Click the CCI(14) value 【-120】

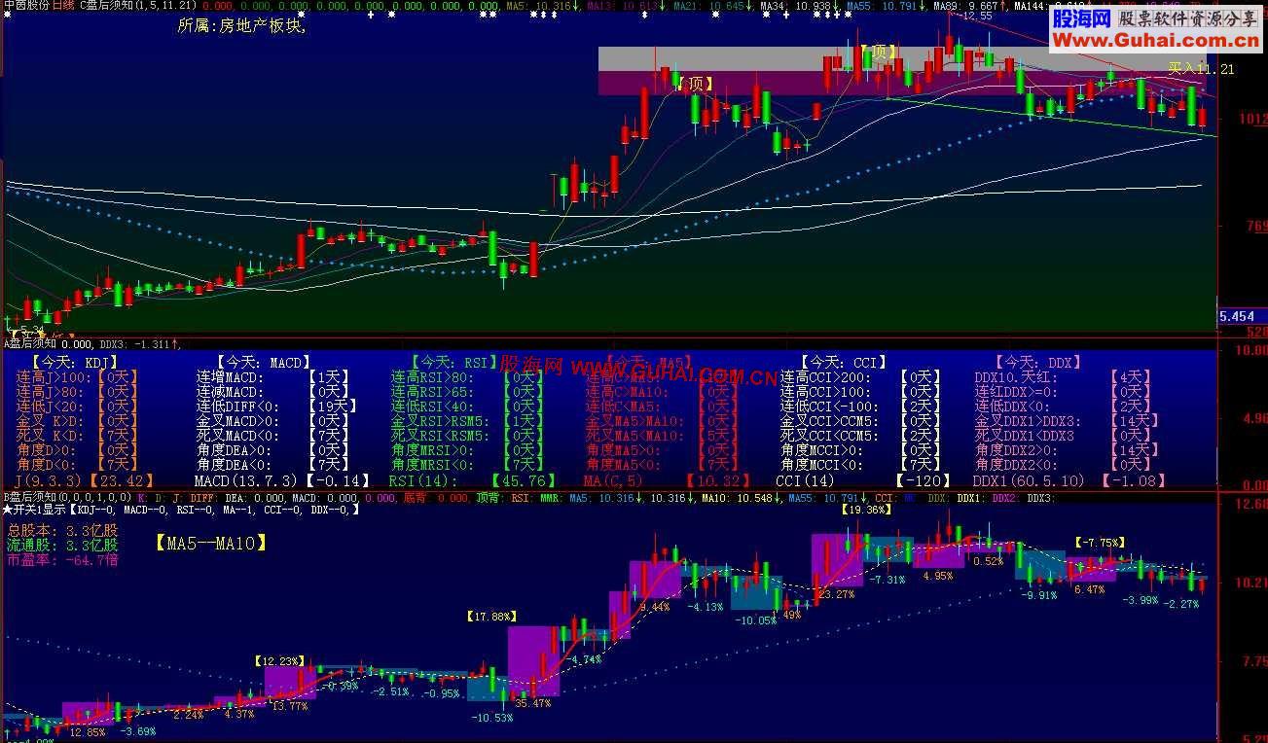click(x=923, y=480)
